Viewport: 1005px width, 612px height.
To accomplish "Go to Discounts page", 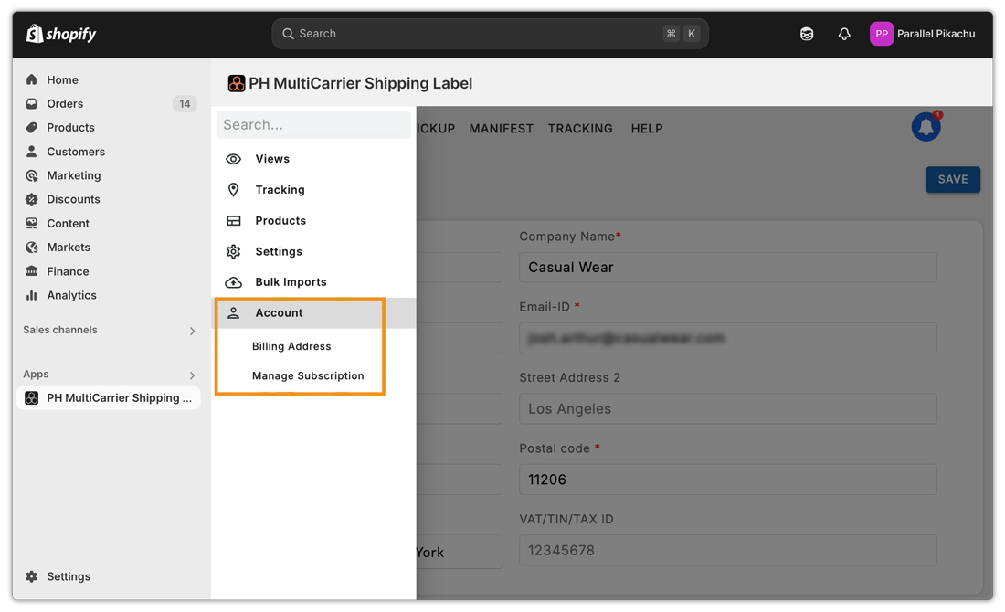I will pos(73,199).
